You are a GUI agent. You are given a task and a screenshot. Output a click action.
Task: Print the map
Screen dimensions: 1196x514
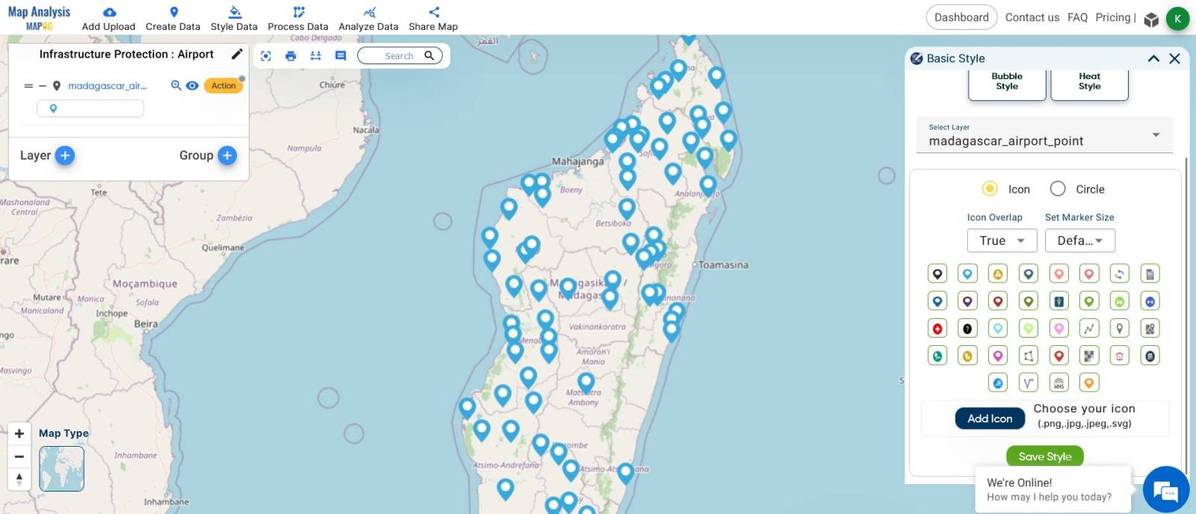[291, 56]
